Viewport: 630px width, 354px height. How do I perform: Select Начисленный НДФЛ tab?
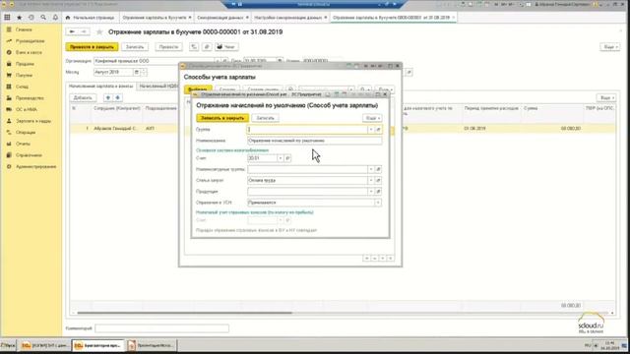pos(158,87)
